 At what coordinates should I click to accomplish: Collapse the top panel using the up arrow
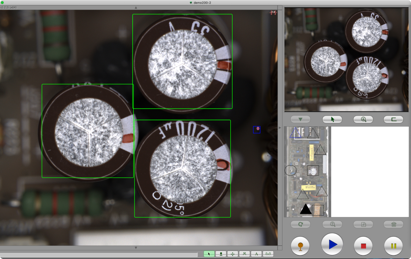[136, 8]
